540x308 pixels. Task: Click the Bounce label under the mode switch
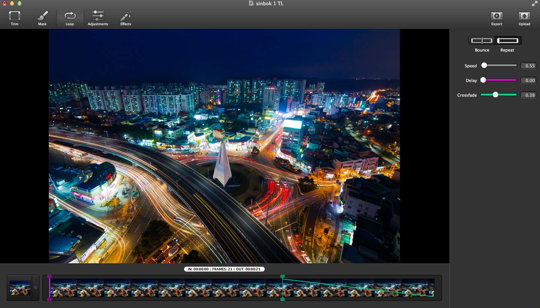pyautogui.click(x=482, y=50)
